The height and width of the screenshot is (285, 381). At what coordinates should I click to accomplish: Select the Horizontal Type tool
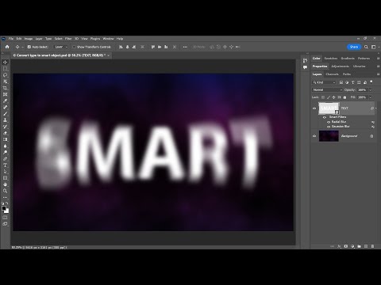(5, 165)
